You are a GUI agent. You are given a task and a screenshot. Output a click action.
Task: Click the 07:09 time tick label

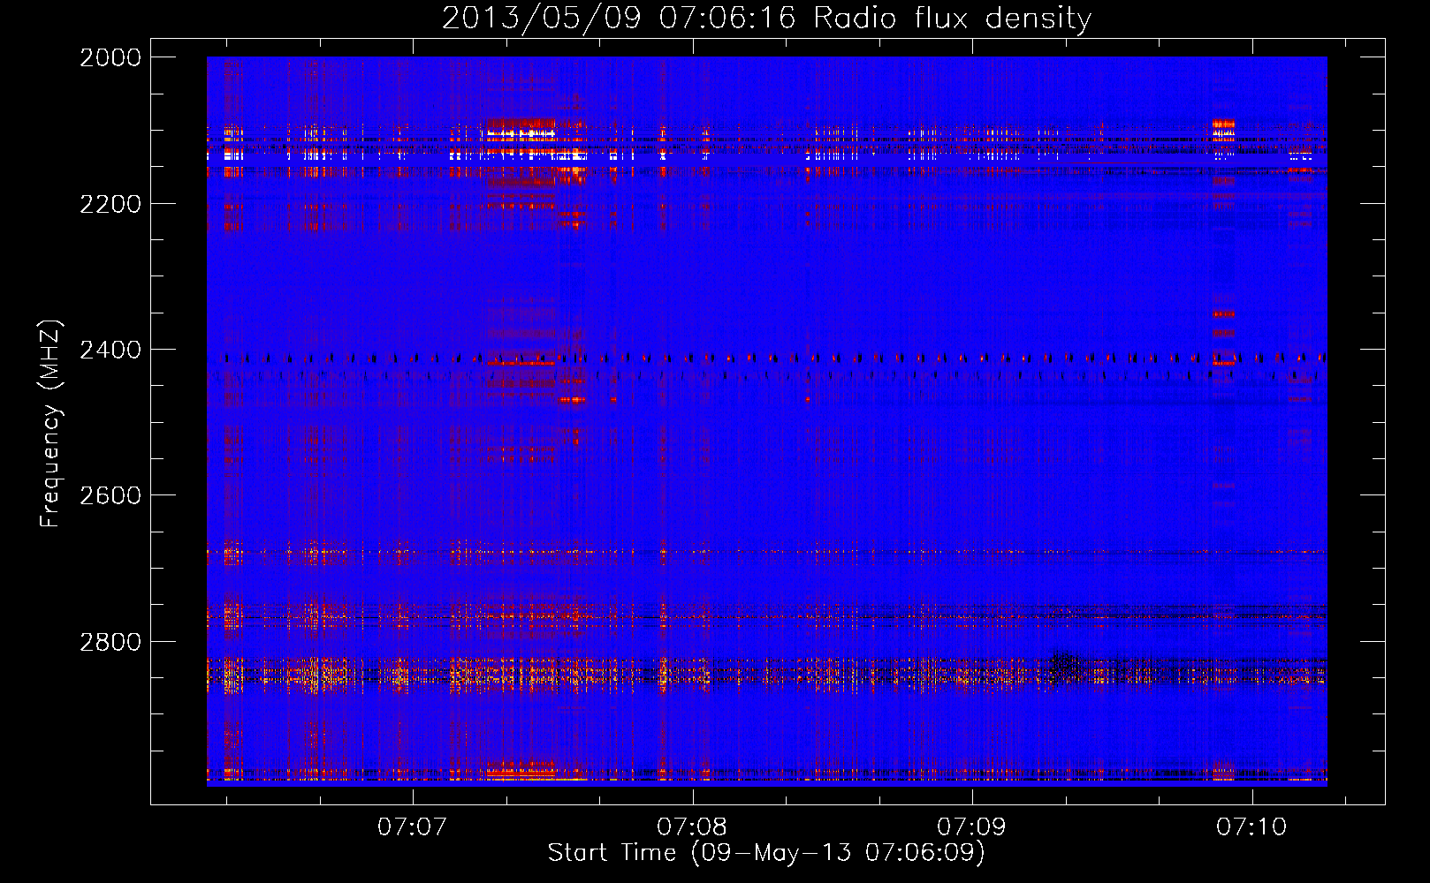[971, 827]
